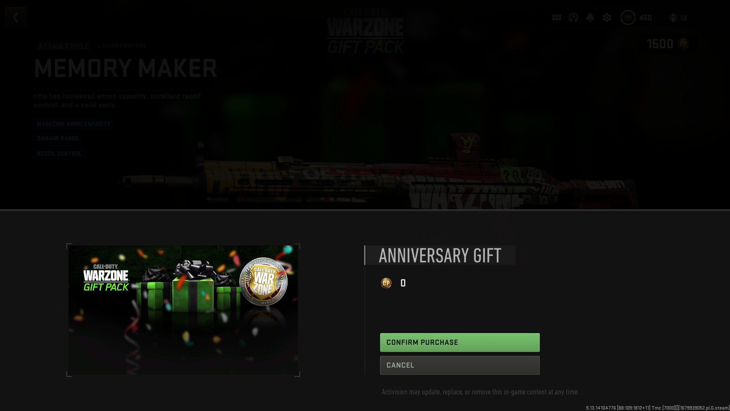Click the CP coin next to 1500
Image resolution: width=730 pixels, height=411 pixels.
684,44
